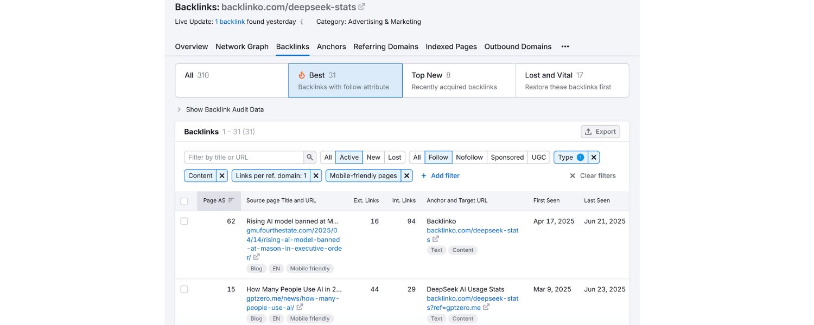Click the 1 backlink found yesterday link

point(231,22)
